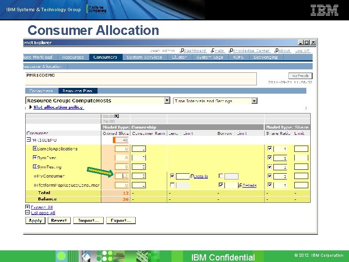Click Share Ratio field for SymTesting
Viewport: 349px width, 262px height.
280,167
